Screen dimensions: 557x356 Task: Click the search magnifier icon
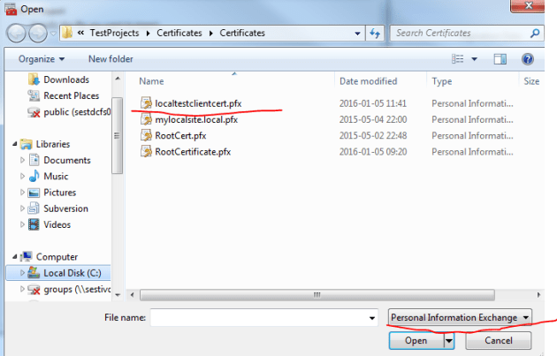pyautogui.click(x=535, y=33)
